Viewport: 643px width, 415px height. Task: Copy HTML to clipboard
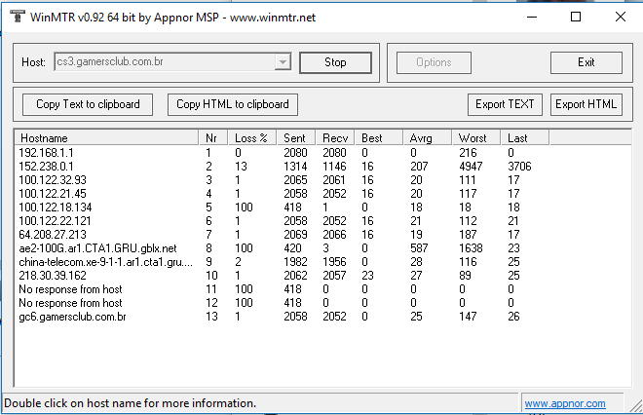coord(233,104)
